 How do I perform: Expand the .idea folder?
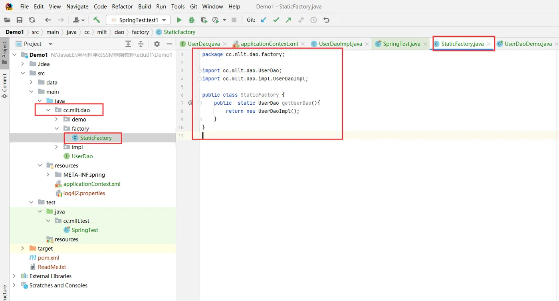(x=23, y=64)
